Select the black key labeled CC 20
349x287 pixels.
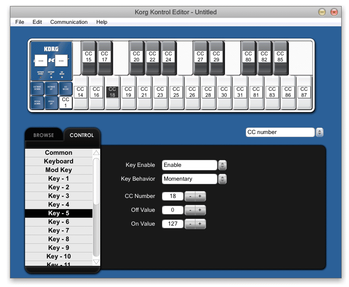(x=136, y=58)
